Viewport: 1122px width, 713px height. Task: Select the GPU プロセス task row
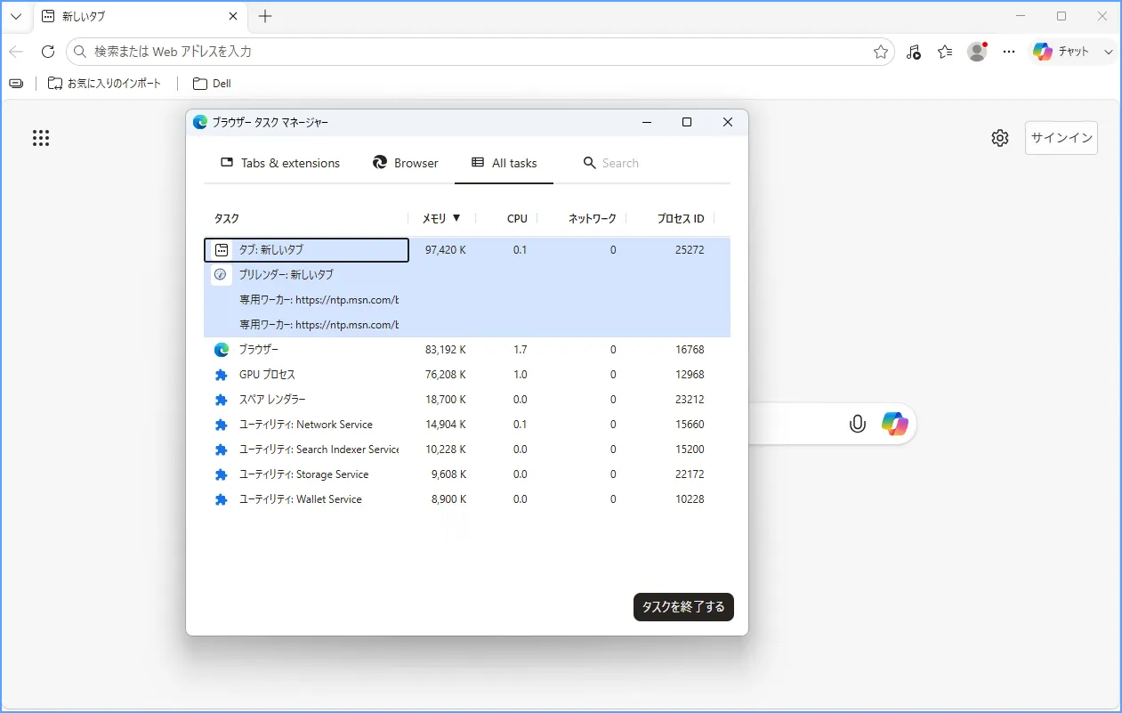click(467, 375)
